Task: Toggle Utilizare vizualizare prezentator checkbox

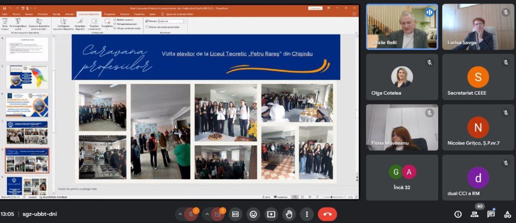Action: pos(163,27)
